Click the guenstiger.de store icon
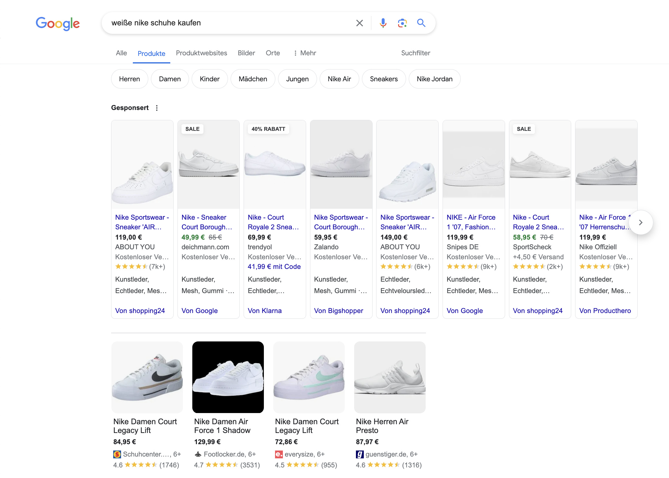 360,454
